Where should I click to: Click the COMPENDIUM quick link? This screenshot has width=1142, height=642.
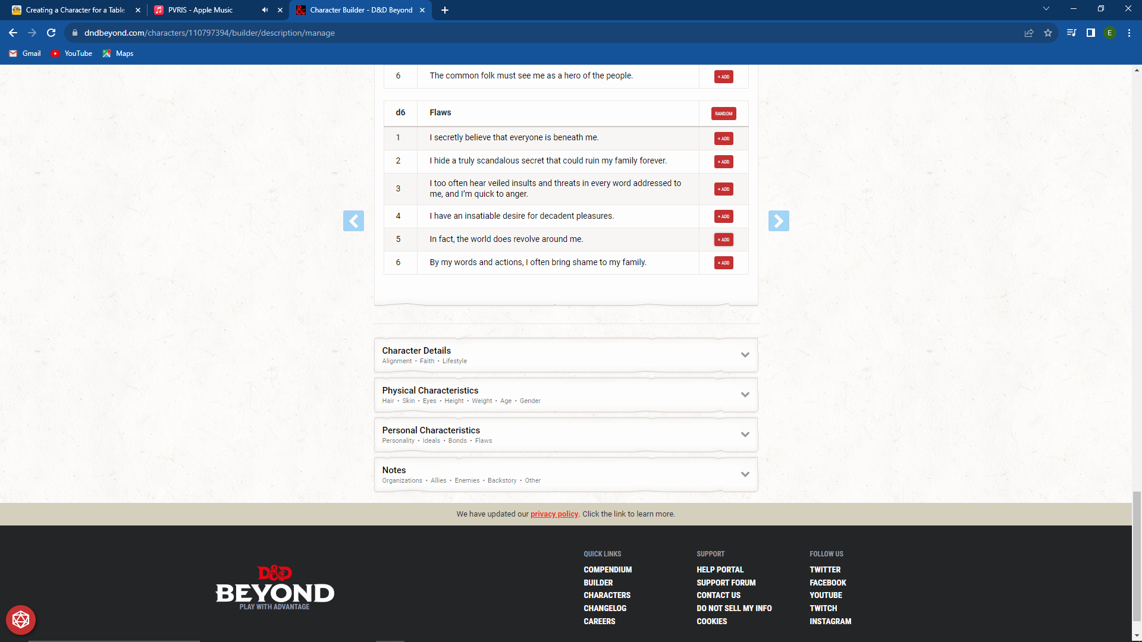[x=607, y=569]
